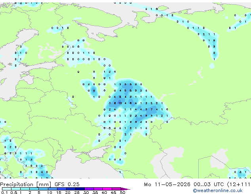Click the word "Precipitation" in the title
The height and width of the screenshot is (194, 251).
coord(17,184)
